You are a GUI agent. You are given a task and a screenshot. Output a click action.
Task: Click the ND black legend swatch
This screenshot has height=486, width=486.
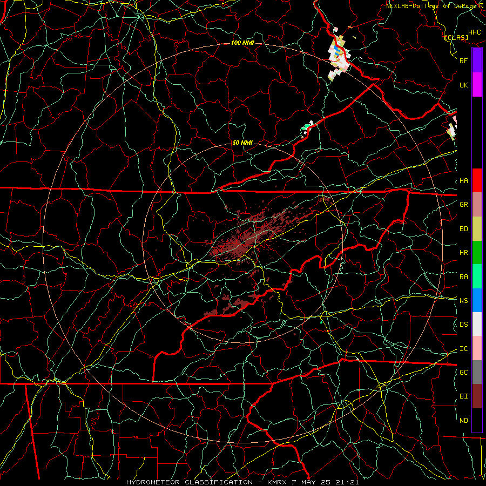tap(477, 420)
